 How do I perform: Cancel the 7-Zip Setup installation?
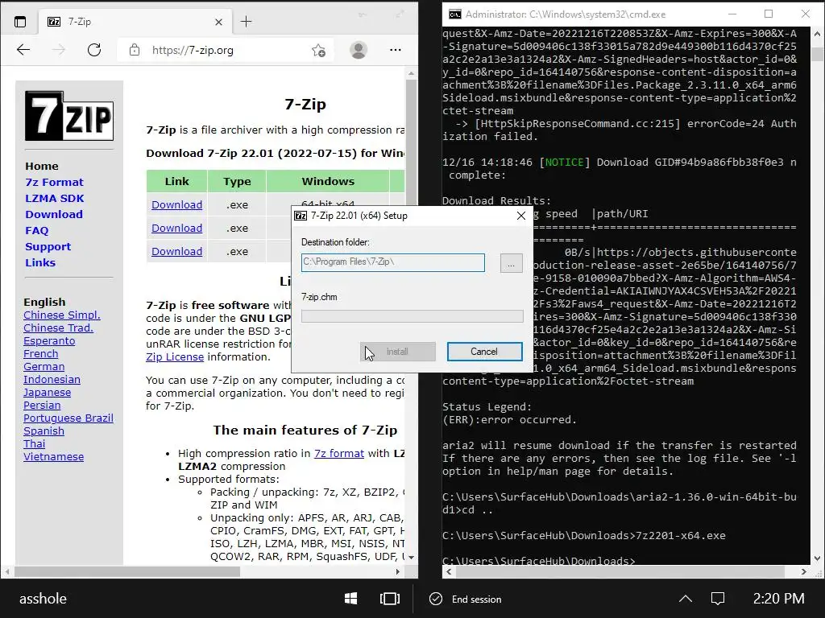click(484, 352)
